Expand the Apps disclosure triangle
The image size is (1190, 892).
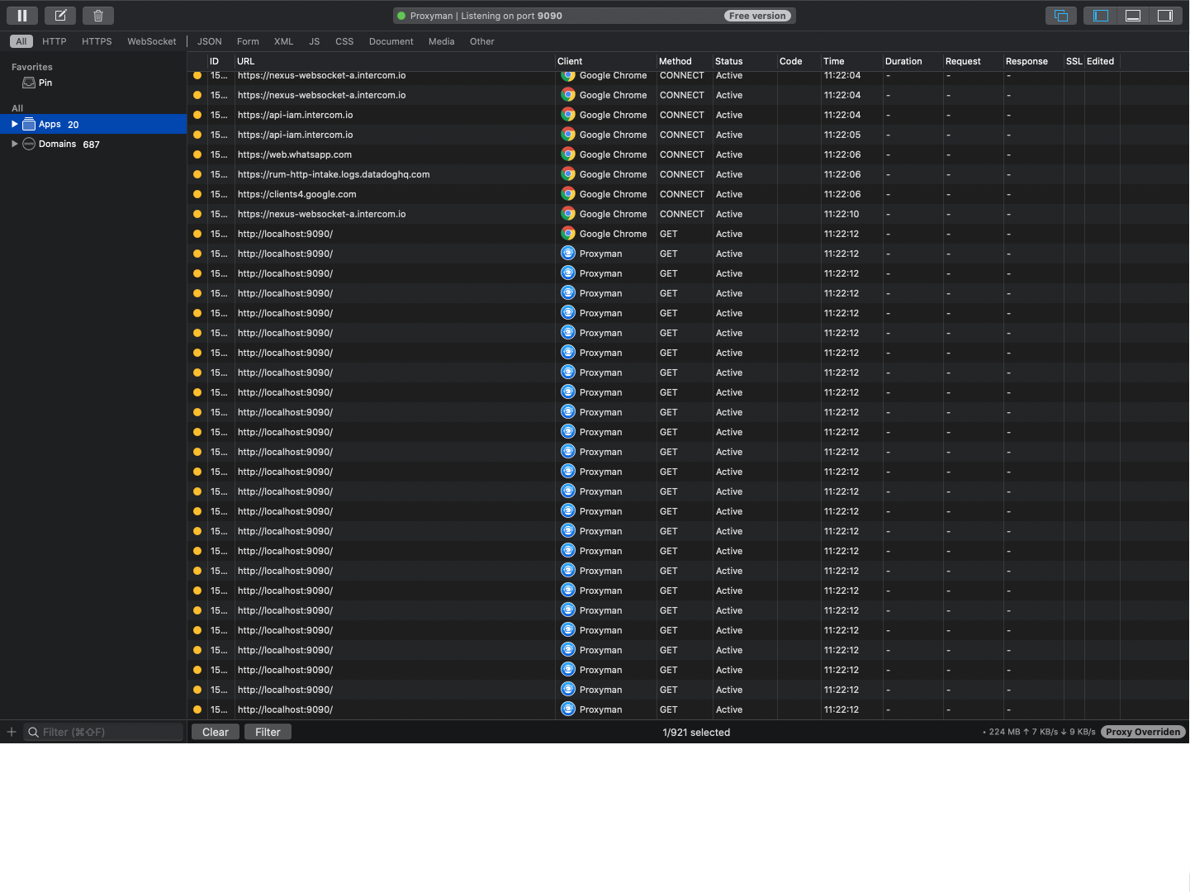tap(14, 124)
